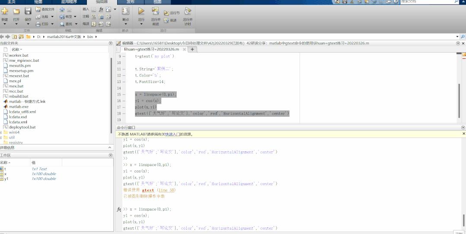Click the smart indent icon
Image resolution: width=466 pixels, height=234 pixels.
(94, 24)
